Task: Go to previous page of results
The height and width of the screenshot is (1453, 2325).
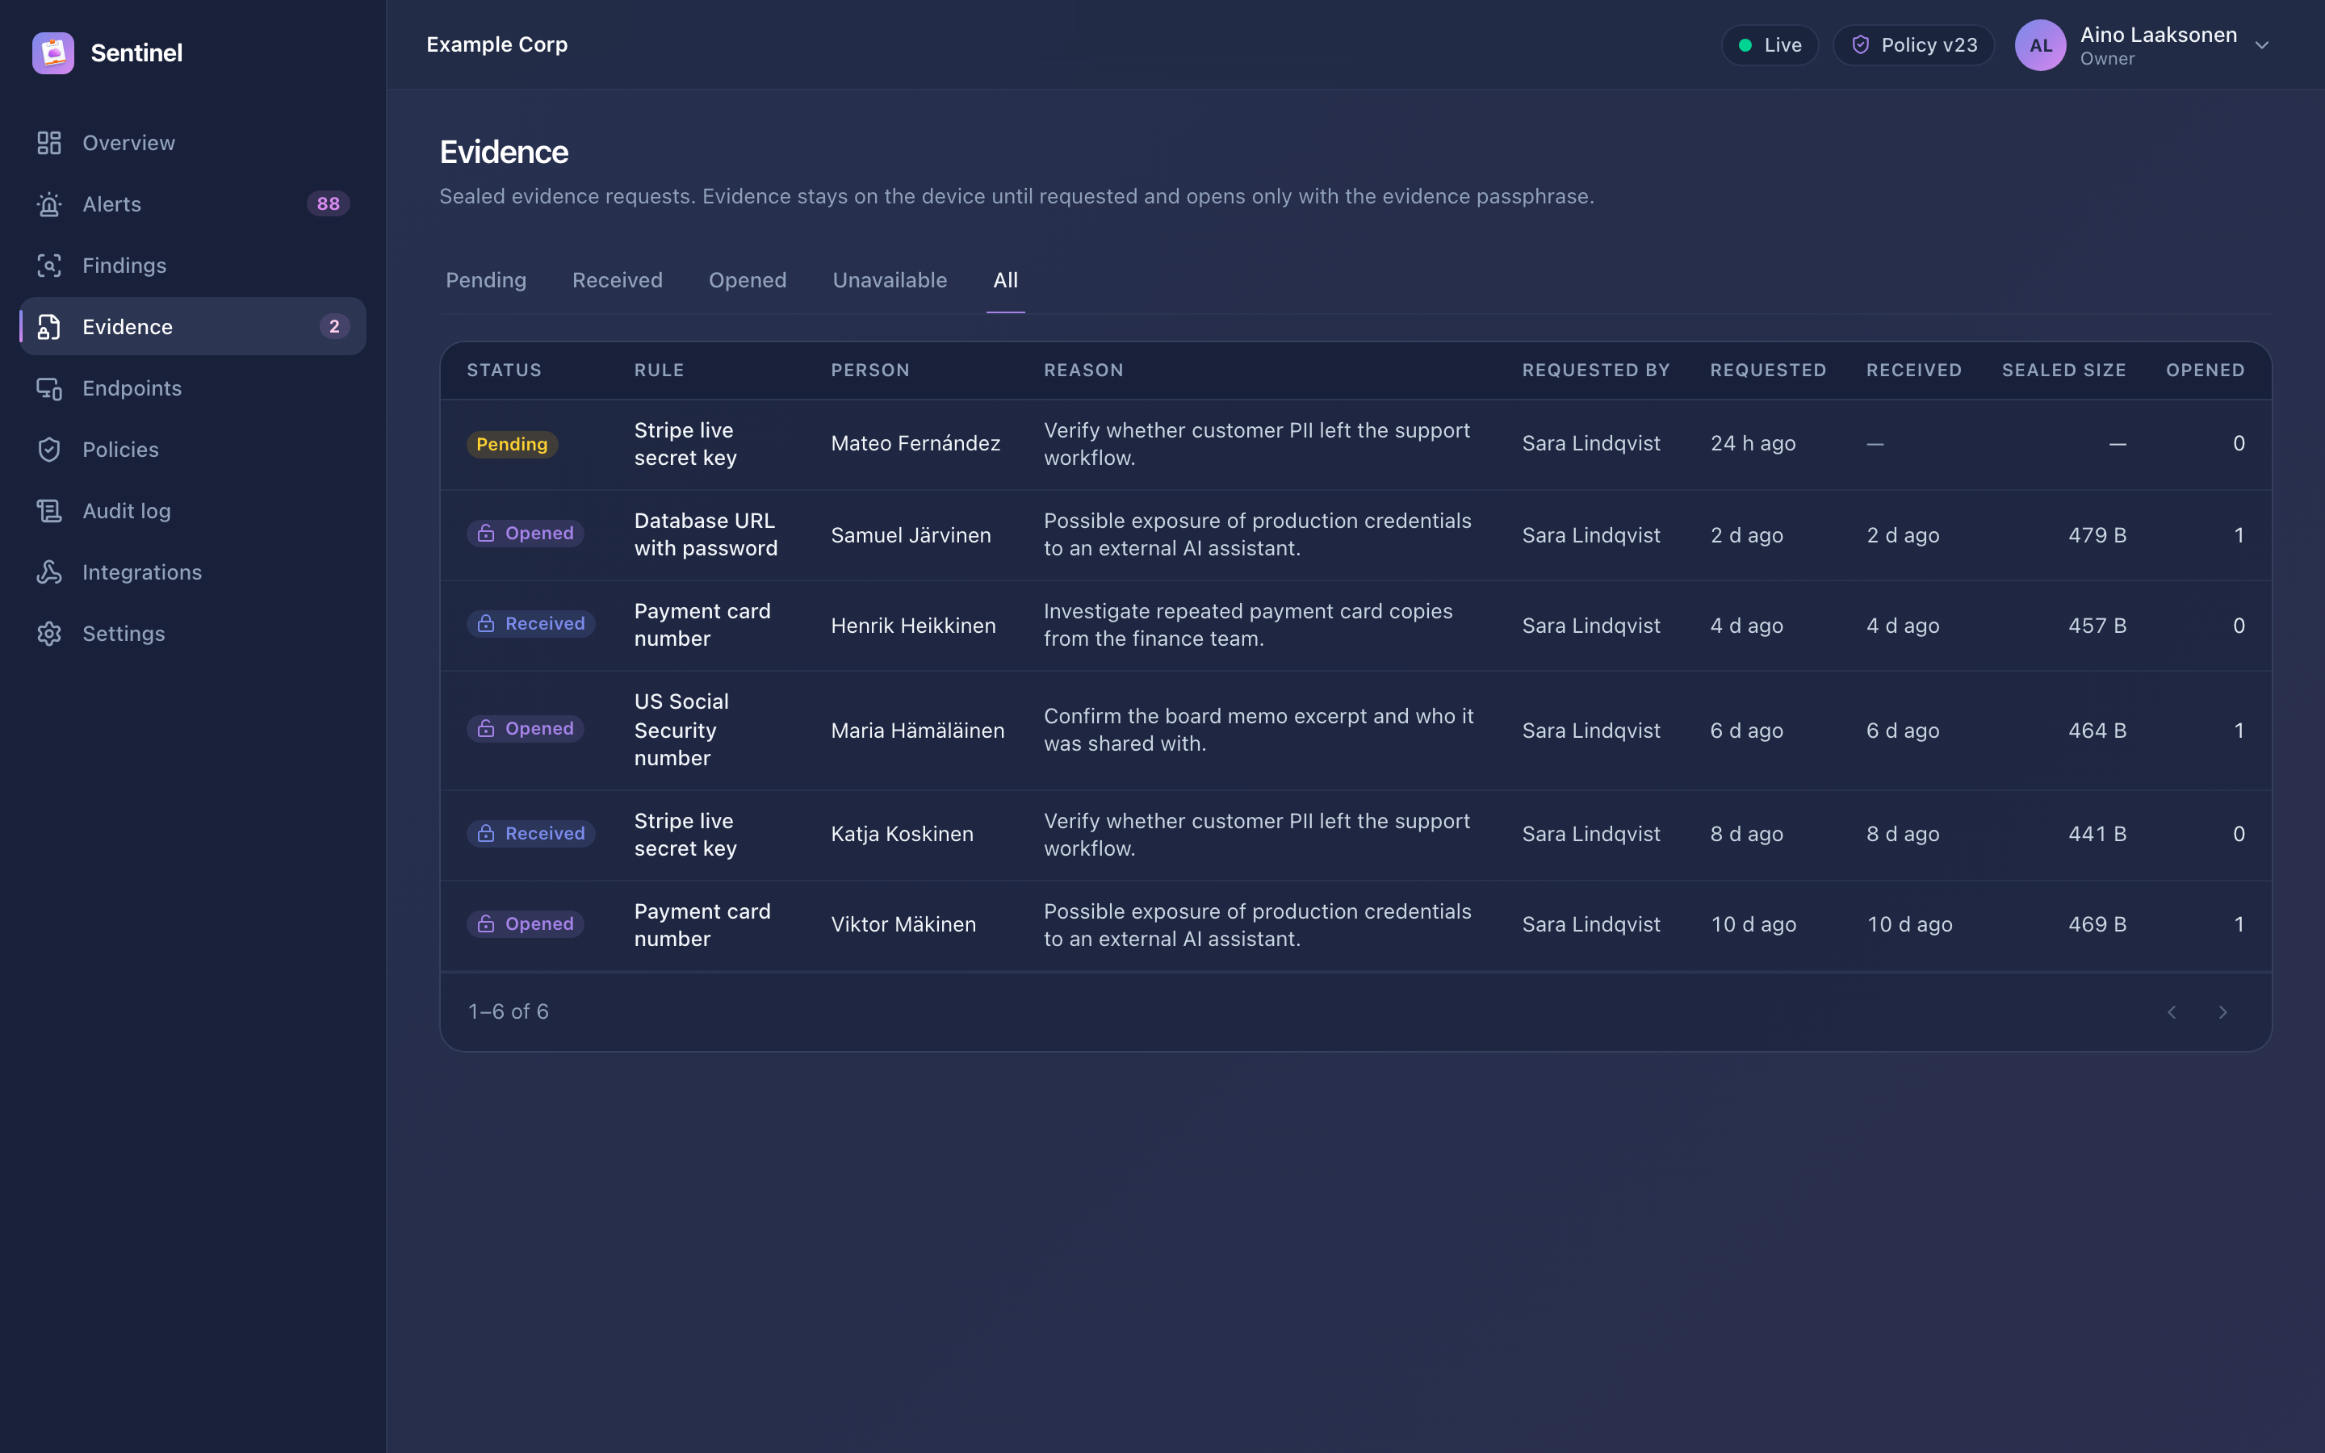Action: pyautogui.click(x=2172, y=1012)
